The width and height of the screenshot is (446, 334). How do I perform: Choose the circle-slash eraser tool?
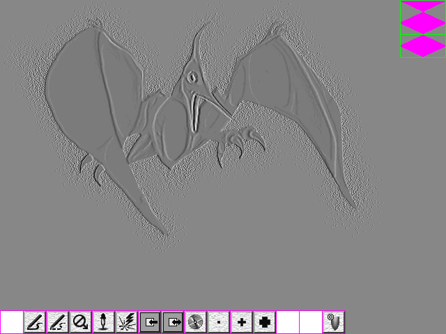click(81, 322)
